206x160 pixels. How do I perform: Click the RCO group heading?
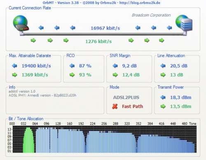pyautogui.click(x=70, y=56)
